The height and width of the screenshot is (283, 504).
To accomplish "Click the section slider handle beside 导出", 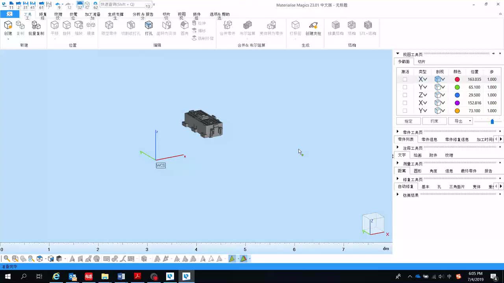I will pyautogui.click(x=492, y=121).
